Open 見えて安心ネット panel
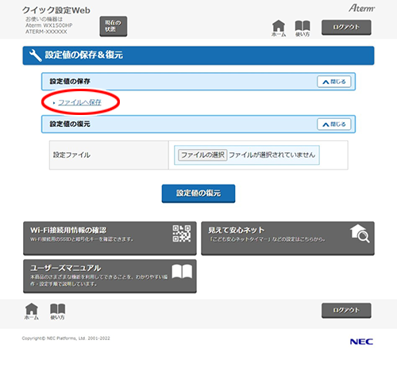Viewport: 397px width, 371px height. tap(287, 239)
